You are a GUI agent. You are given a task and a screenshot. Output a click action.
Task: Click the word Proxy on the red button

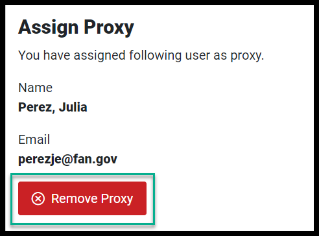[x=117, y=199]
